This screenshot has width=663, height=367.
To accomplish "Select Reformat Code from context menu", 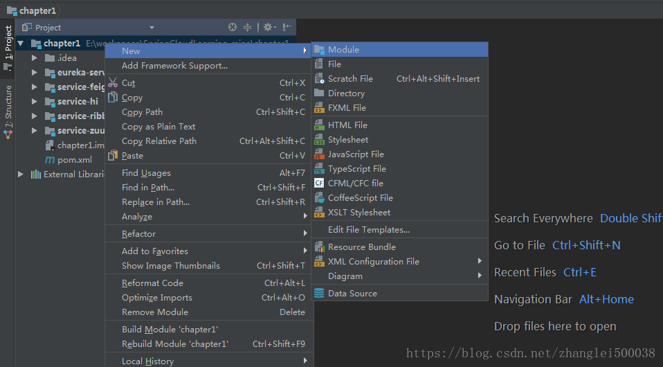I will click(152, 283).
